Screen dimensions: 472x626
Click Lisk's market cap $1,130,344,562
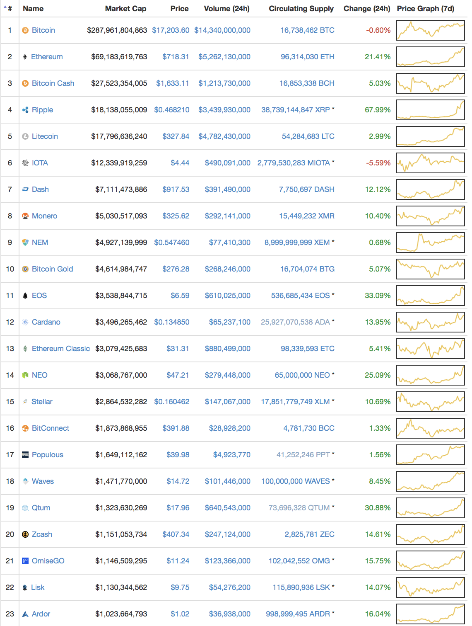click(x=121, y=587)
